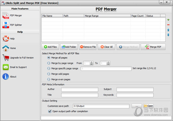Click the From page number field

(x=87, y=63)
